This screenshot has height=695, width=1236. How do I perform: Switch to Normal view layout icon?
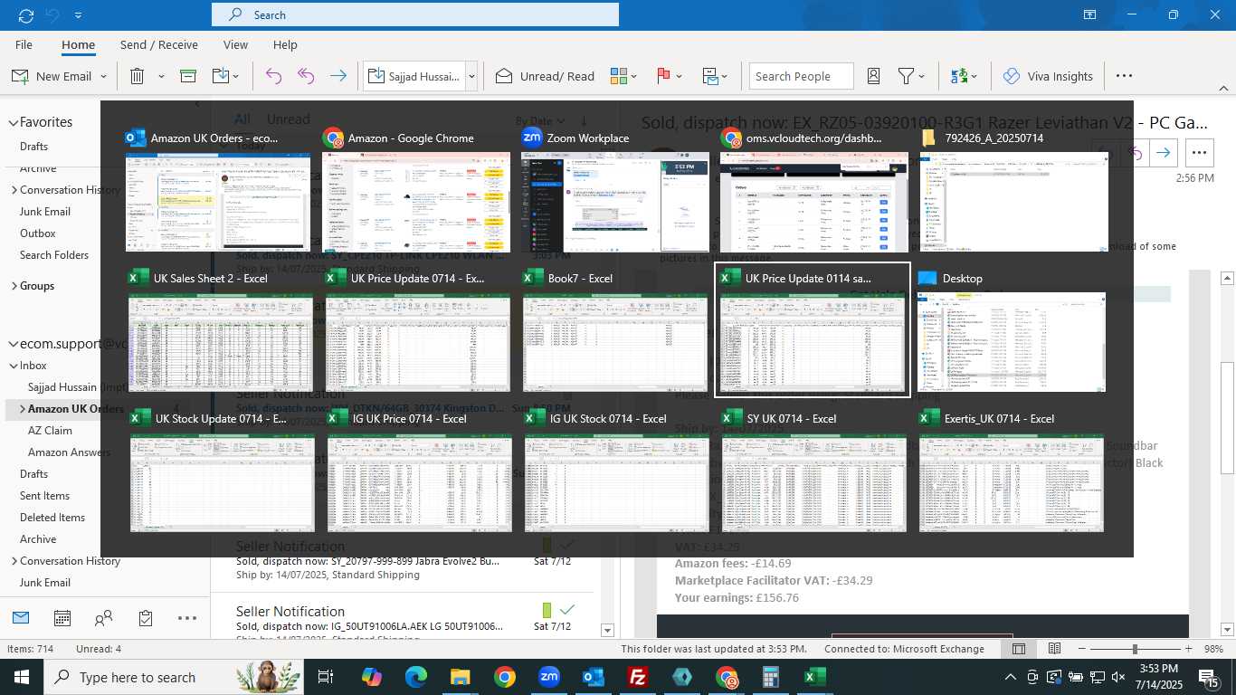click(x=1019, y=649)
